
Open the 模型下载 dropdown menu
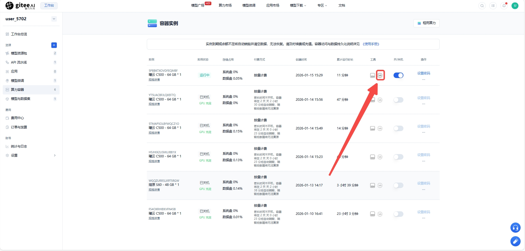[x=298, y=5]
